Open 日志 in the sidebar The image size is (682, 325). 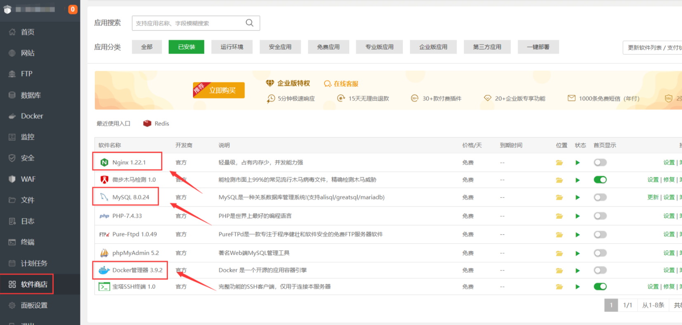point(40,221)
